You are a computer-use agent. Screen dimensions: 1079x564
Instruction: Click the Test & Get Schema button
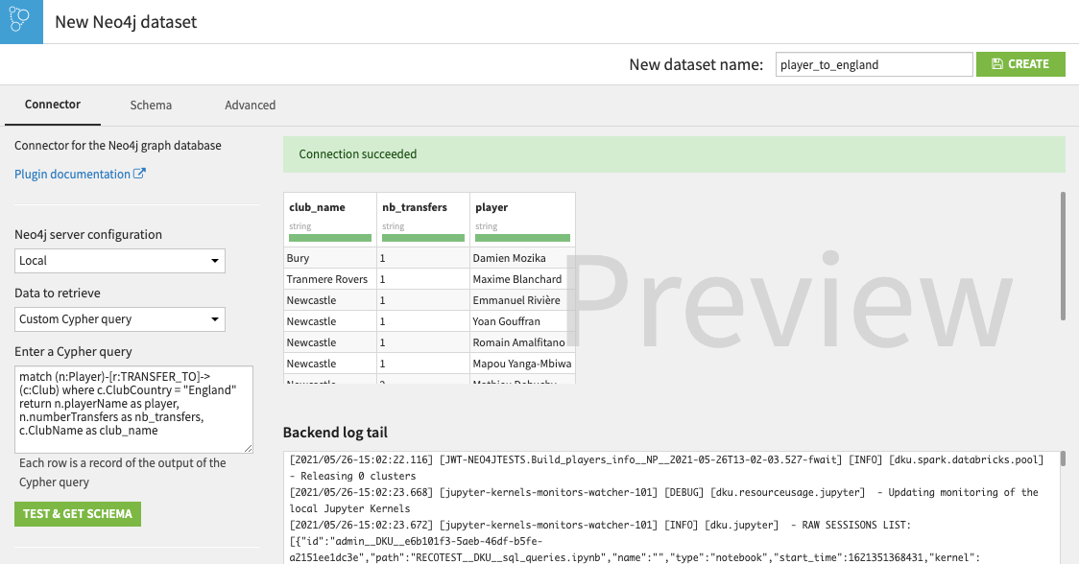tap(78, 514)
